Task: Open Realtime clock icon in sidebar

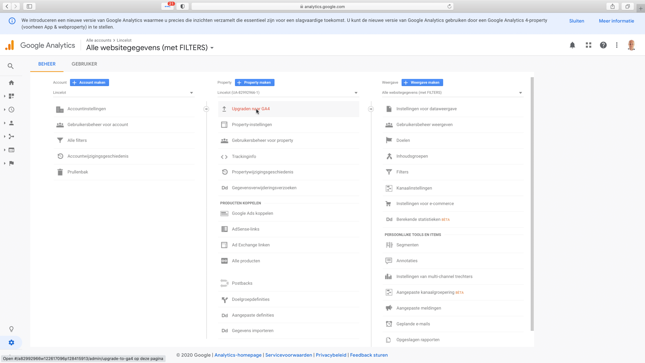Action: click(11, 110)
